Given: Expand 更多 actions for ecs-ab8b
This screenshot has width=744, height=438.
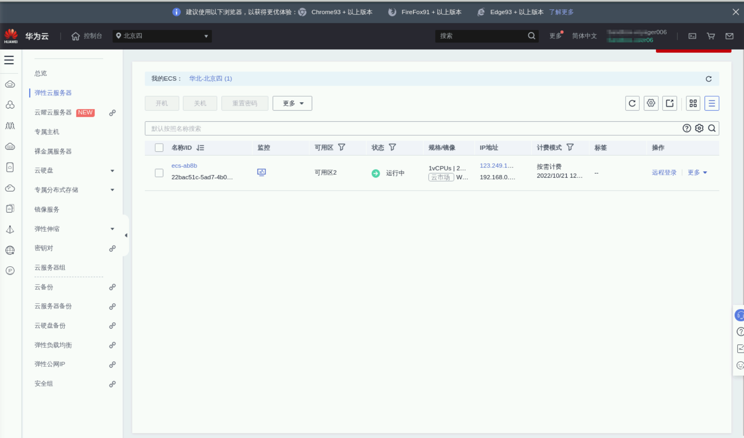Looking at the screenshot, I should 697,173.
